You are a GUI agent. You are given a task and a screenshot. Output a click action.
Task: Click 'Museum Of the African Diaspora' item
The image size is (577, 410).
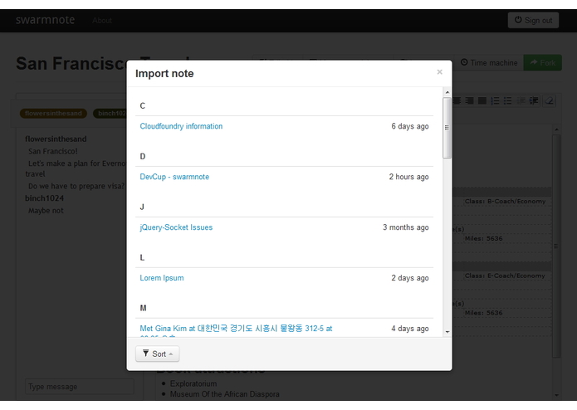[x=224, y=394]
